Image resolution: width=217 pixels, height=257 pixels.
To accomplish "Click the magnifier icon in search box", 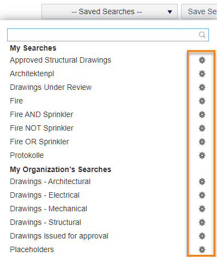I will coord(202,34).
